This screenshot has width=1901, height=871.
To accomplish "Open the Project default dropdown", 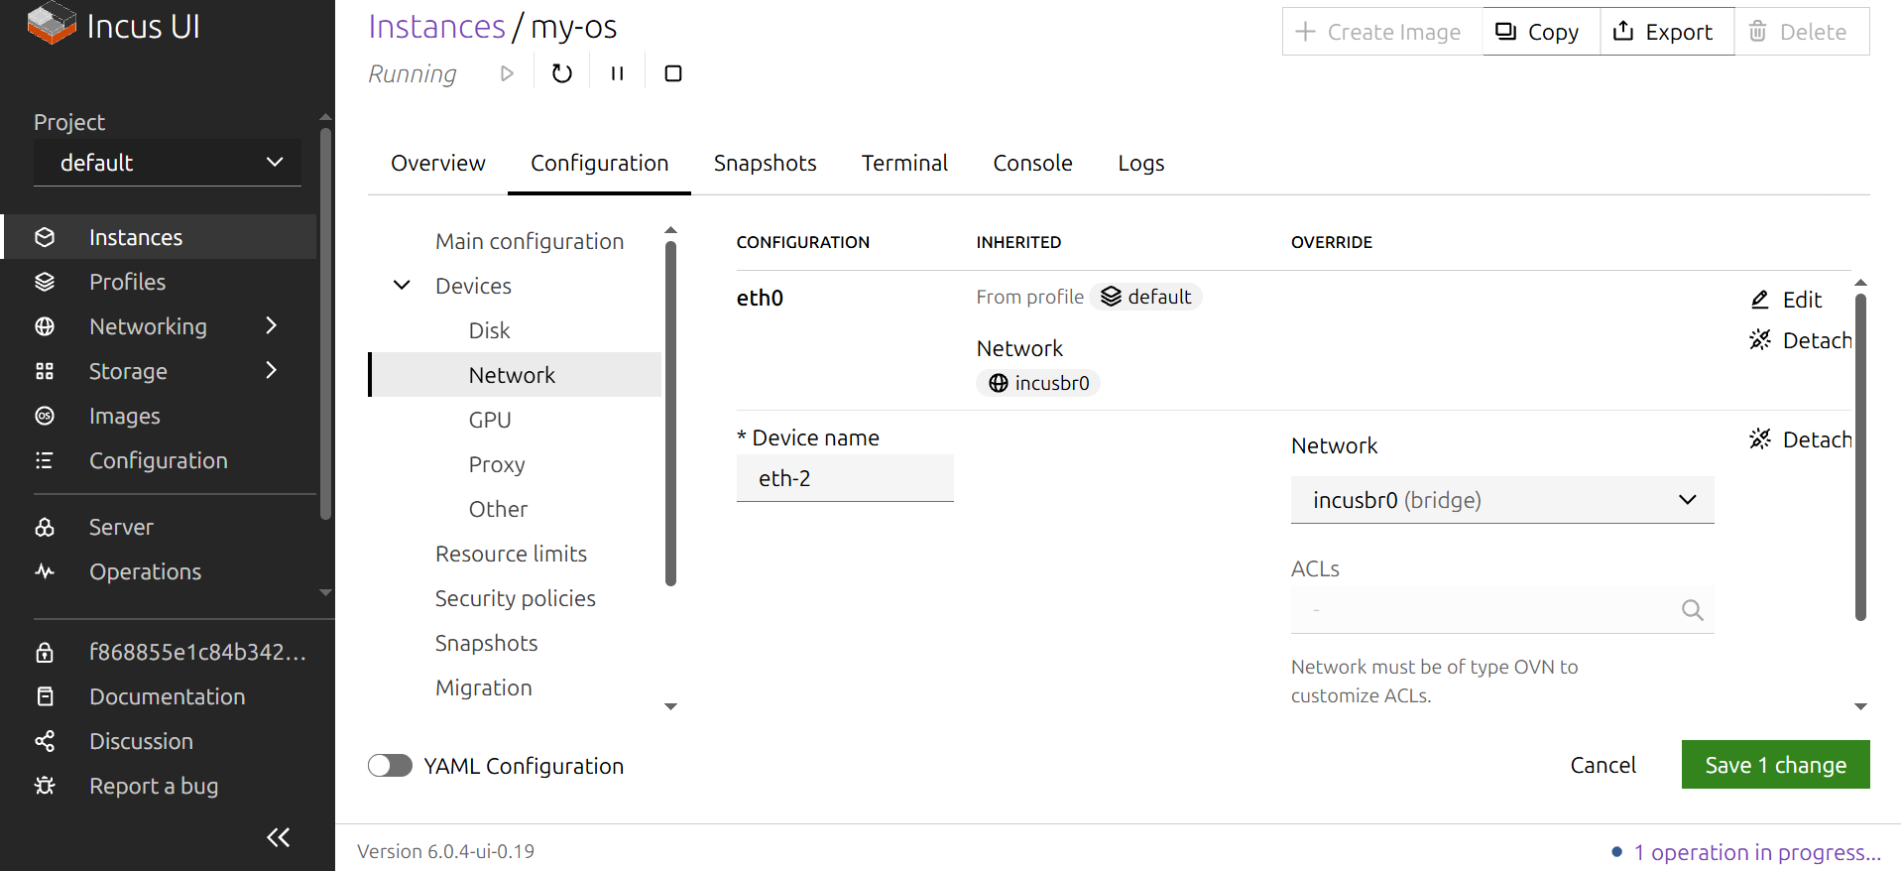I will [168, 163].
